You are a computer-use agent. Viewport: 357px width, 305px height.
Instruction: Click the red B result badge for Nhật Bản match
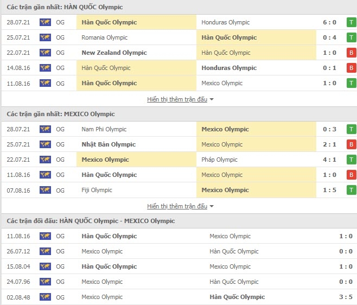(352, 144)
